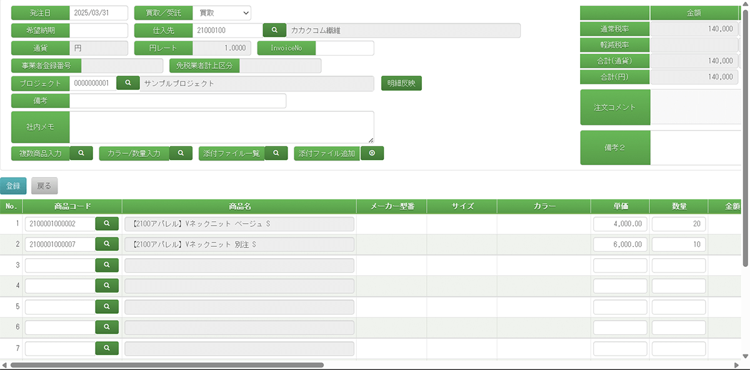
Task: Open the 買取/受託 dropdown
Action: click(x=221, y=13)
